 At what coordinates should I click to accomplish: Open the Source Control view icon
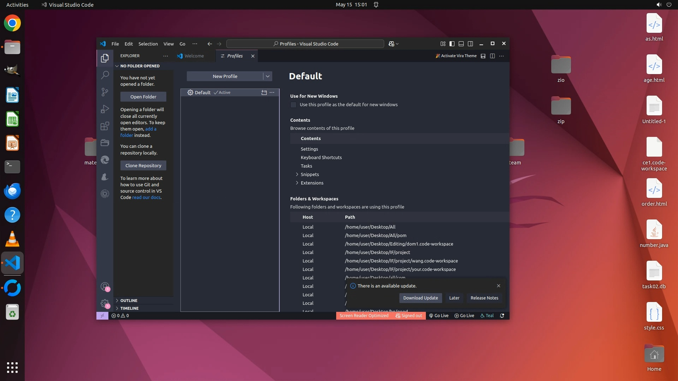105,92
